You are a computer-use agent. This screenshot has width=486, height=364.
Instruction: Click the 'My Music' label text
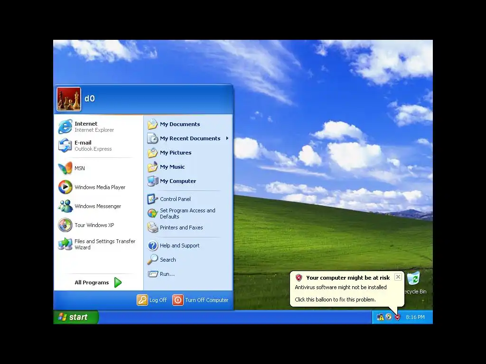(172, 167)
